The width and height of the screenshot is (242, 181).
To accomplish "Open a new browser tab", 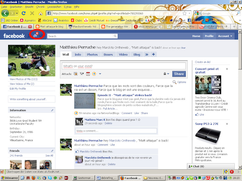I will (x=234, y=27).
